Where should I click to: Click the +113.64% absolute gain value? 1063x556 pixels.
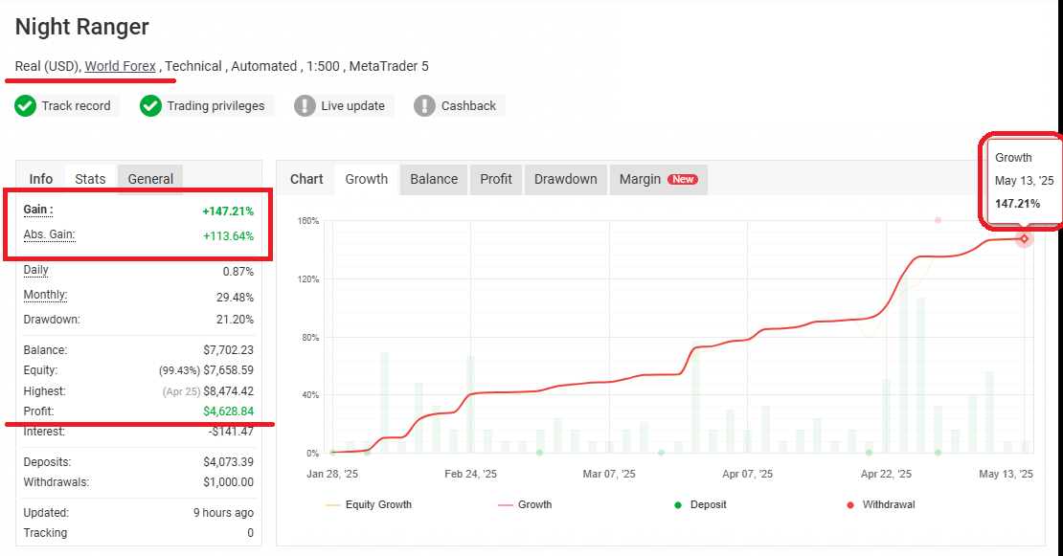click(229, 236)
